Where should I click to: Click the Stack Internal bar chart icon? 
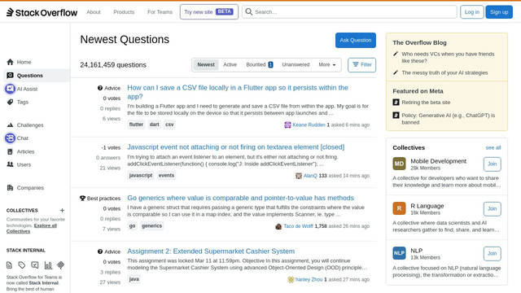(48, 265)
